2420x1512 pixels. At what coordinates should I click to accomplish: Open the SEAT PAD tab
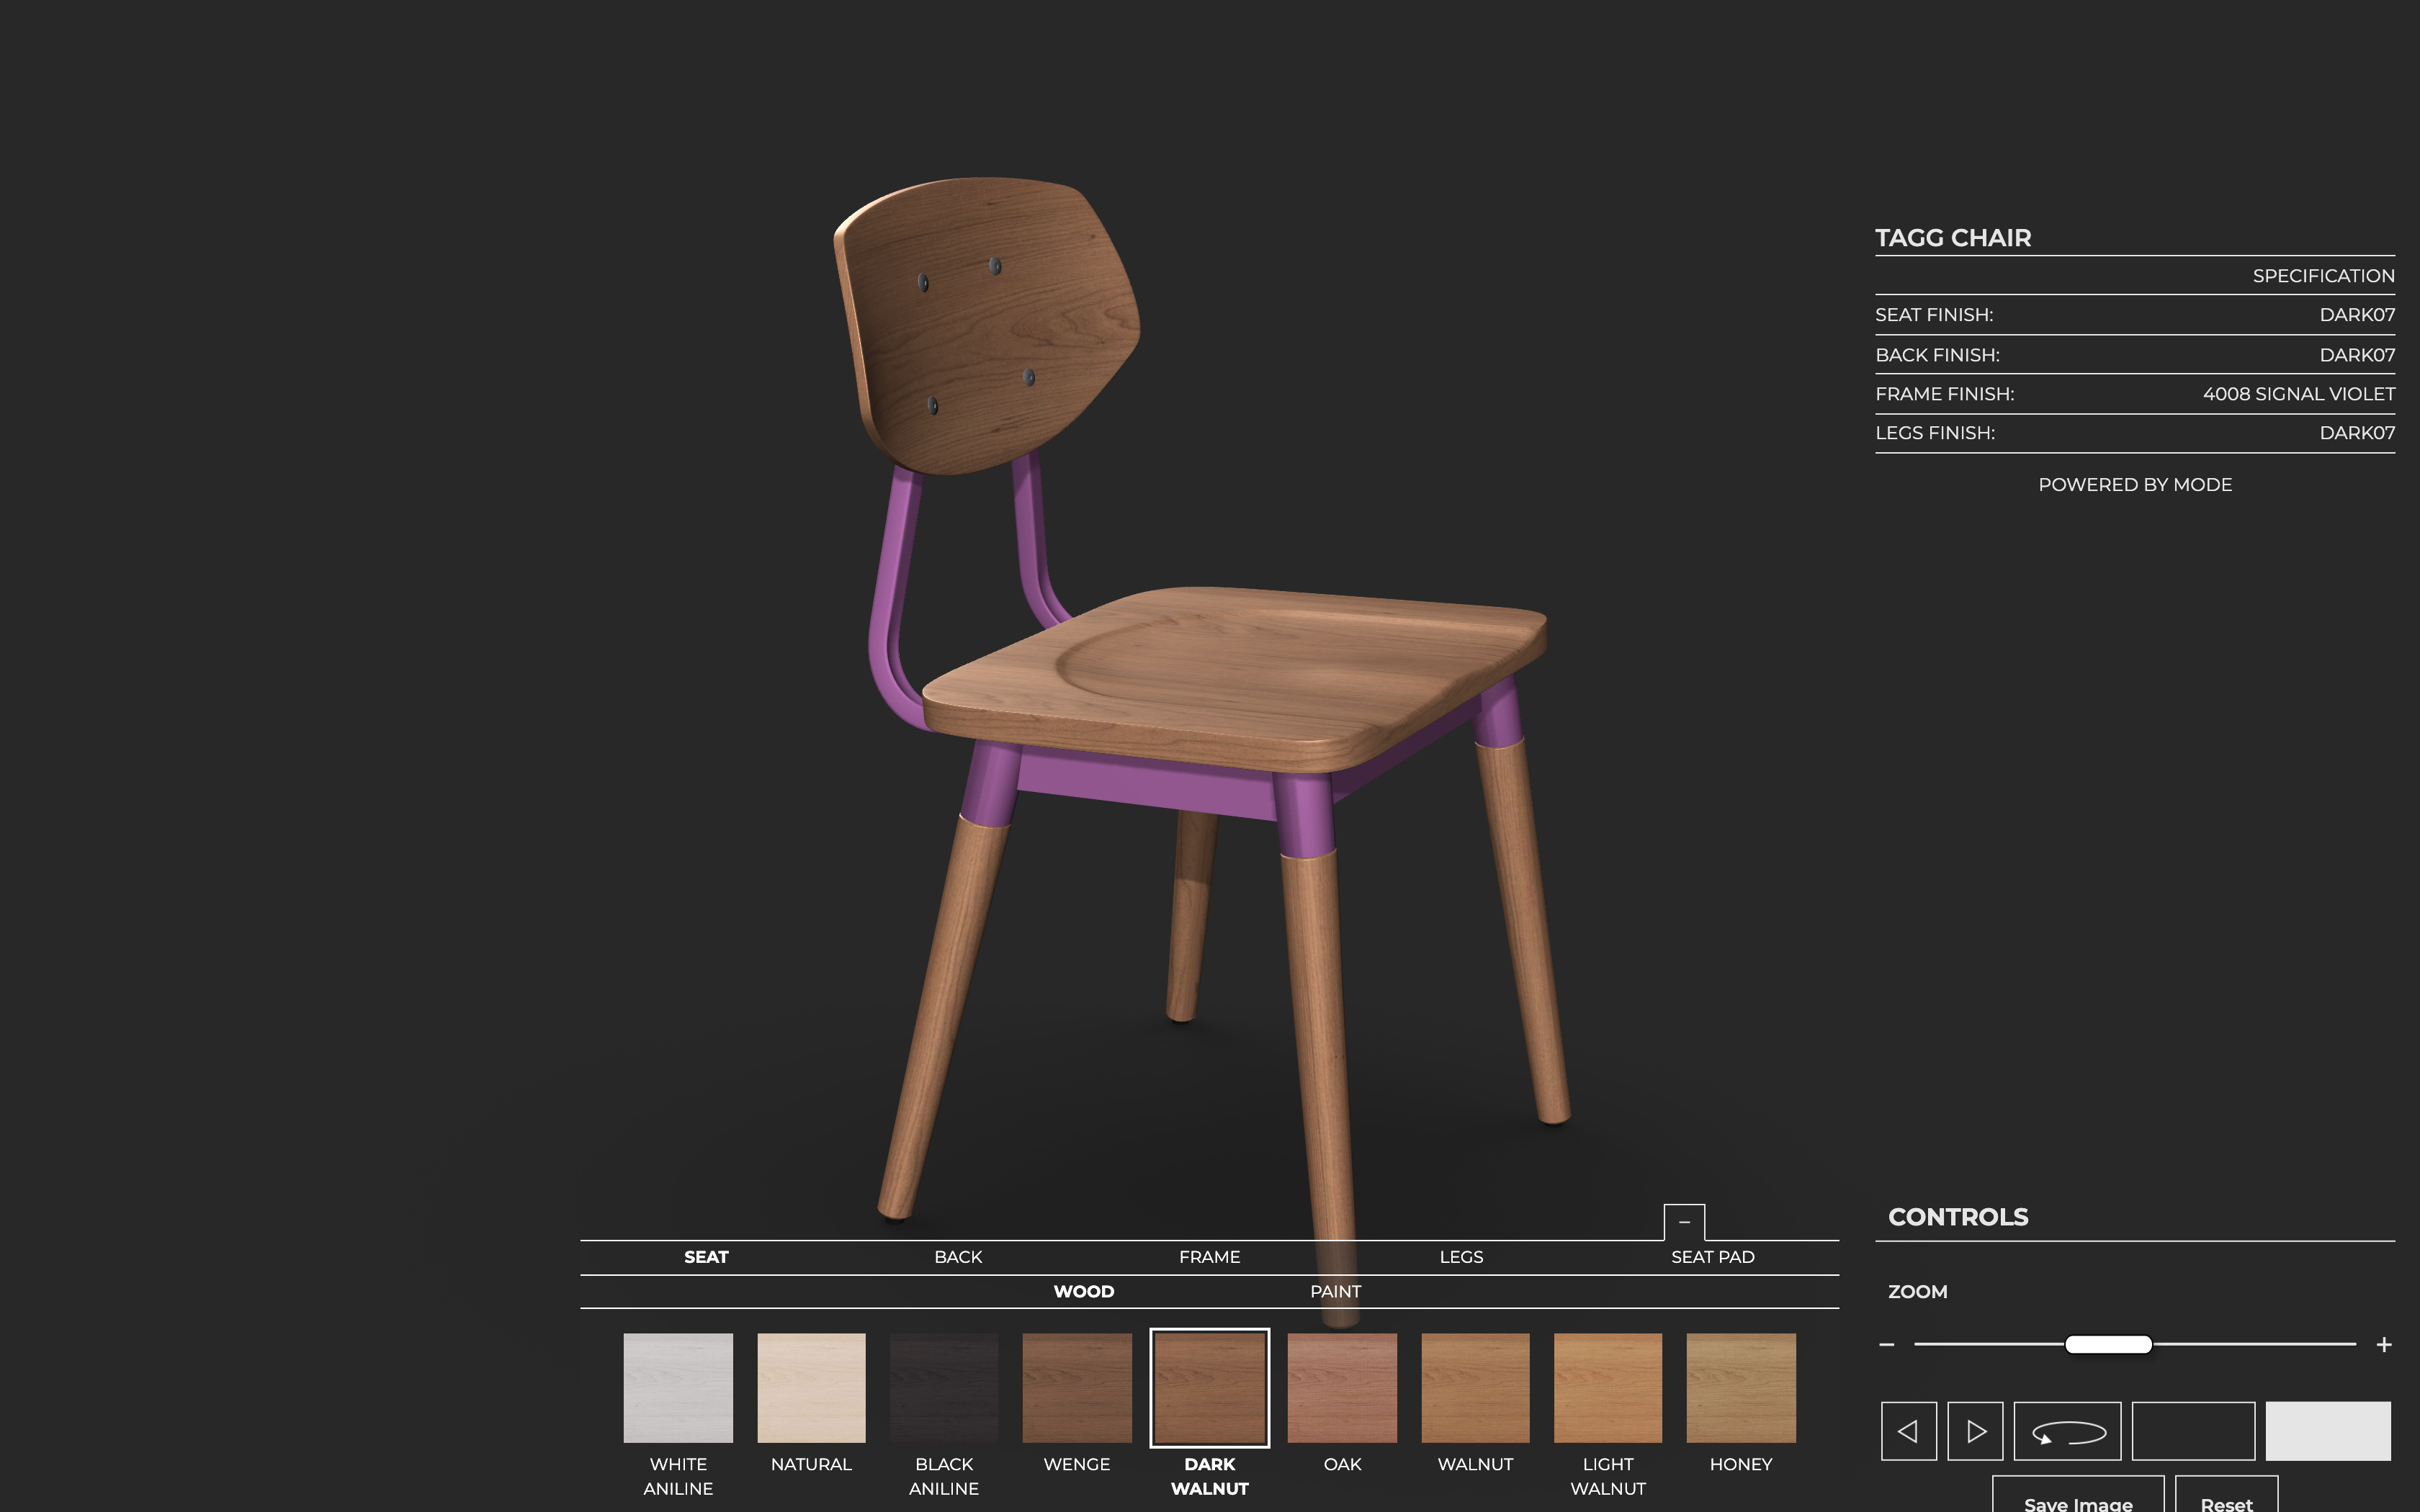tap(1712, 1257)
